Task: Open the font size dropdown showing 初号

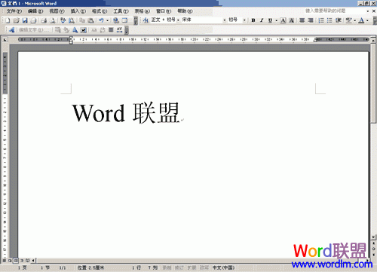Action: coord(237,20)
